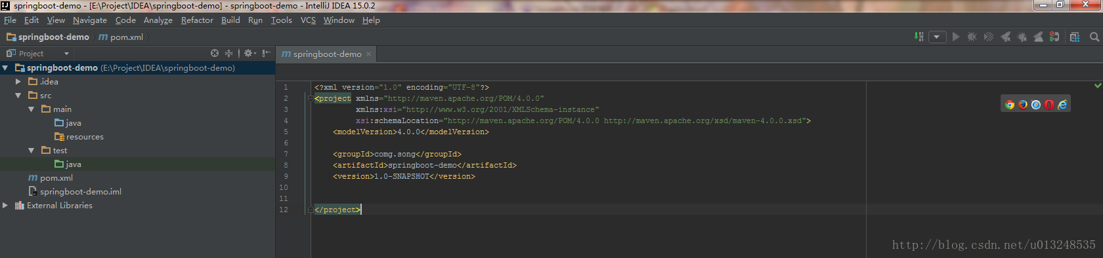
Task: Click the third JRebel rocket toolbar icon
Action: [1038, 37]
